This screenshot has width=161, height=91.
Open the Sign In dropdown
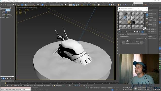138,3
